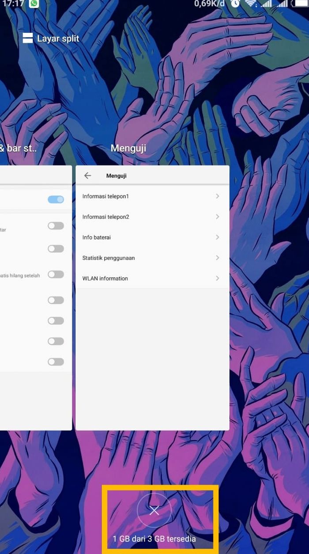This screenshot has height=554, width=309.
Task: Tap the Layar split icon
Action: tap(28, 38)
